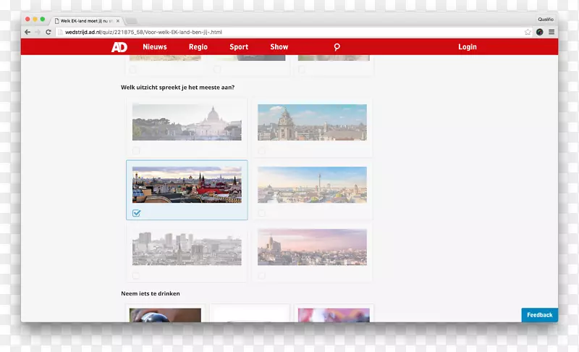Choose the grey skyscraper skyline image
579x352 pixels.
pos(187,247)
